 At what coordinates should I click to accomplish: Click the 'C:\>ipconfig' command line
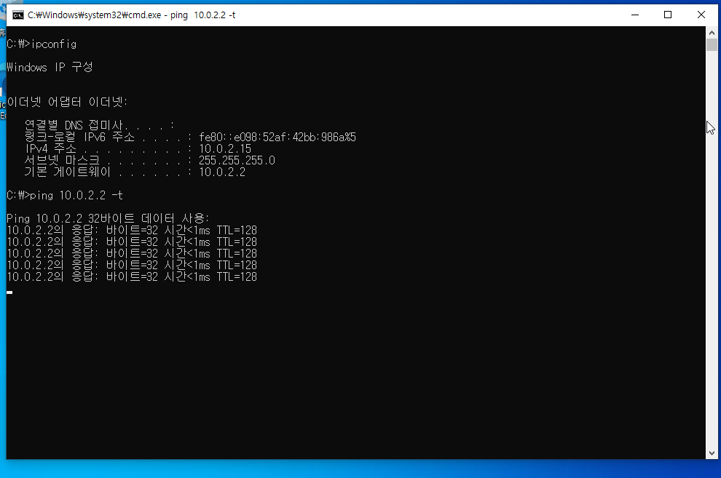click(x=42, y=44)
